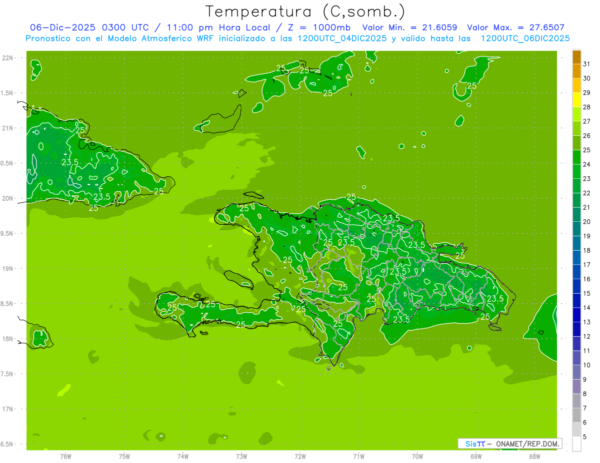Click the color scale label "29"
The image size is (600, 463).
587,93
